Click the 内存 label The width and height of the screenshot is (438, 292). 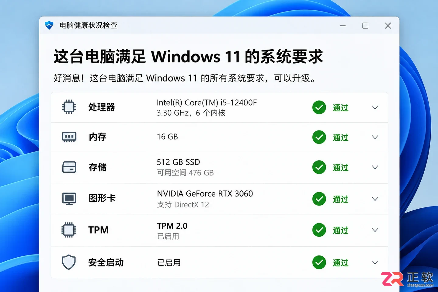tap(97, 137)
